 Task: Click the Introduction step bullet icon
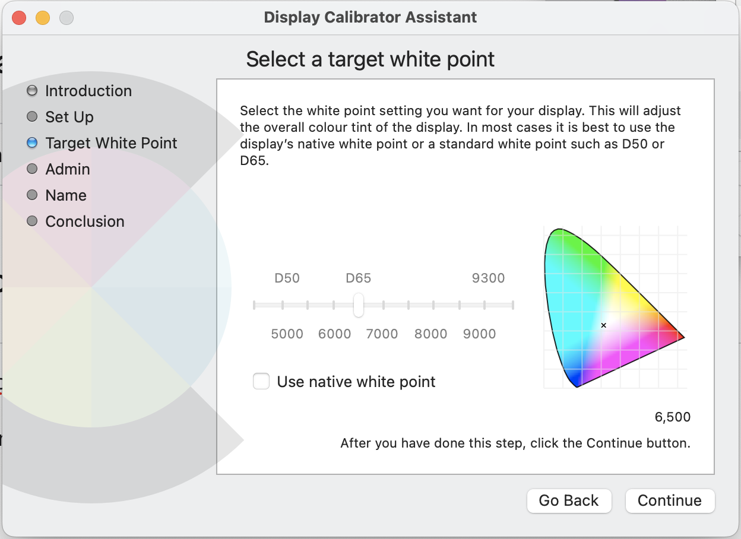pyautogui.click(x=32, y=91)
